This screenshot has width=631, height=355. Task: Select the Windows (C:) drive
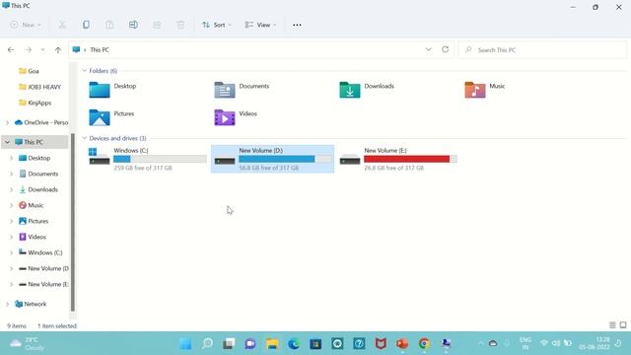pos(147,159)
